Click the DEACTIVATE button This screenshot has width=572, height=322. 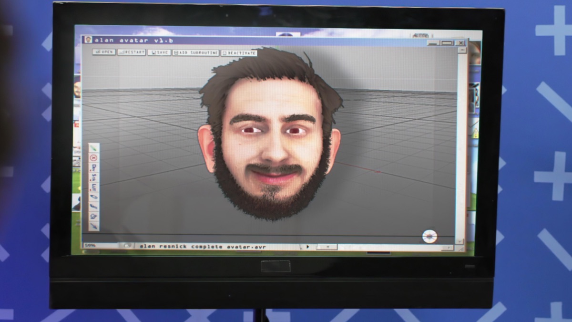239,53
